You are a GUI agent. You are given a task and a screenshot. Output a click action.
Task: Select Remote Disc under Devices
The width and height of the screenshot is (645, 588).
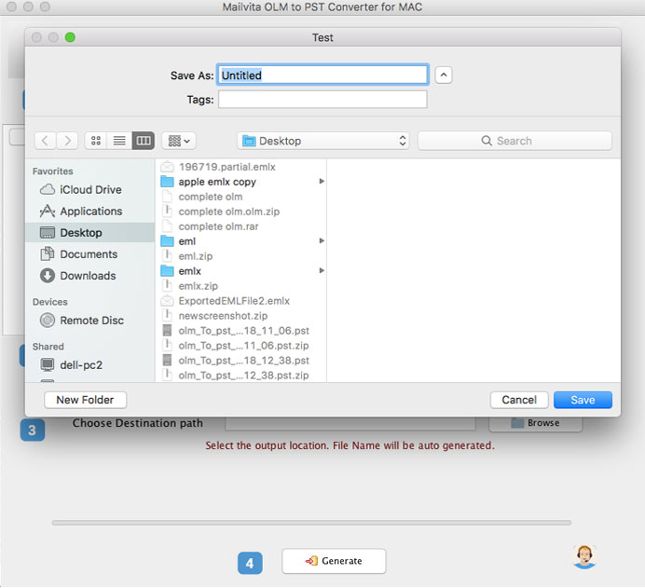pos(91,321)
